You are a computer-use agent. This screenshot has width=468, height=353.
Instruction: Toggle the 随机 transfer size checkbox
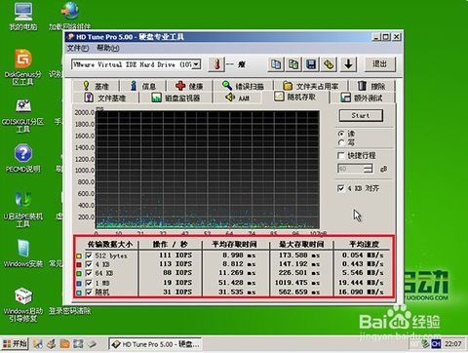pyautogui.click(x=89, y=293)
